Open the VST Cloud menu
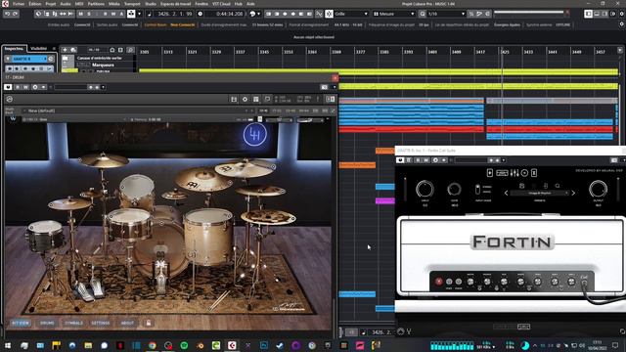626x352 pixels. click(x=221, y=4)
